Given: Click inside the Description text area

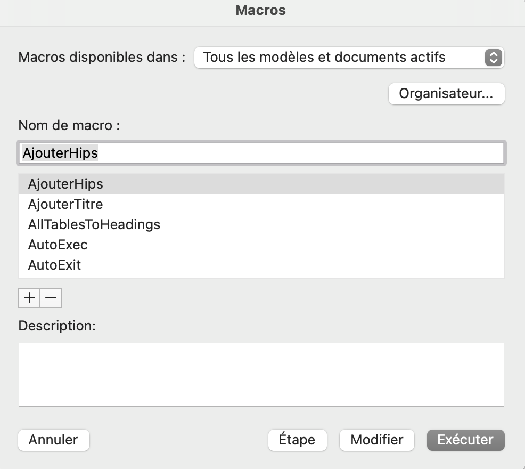Looking at the screenshot, I should [261, 375].
